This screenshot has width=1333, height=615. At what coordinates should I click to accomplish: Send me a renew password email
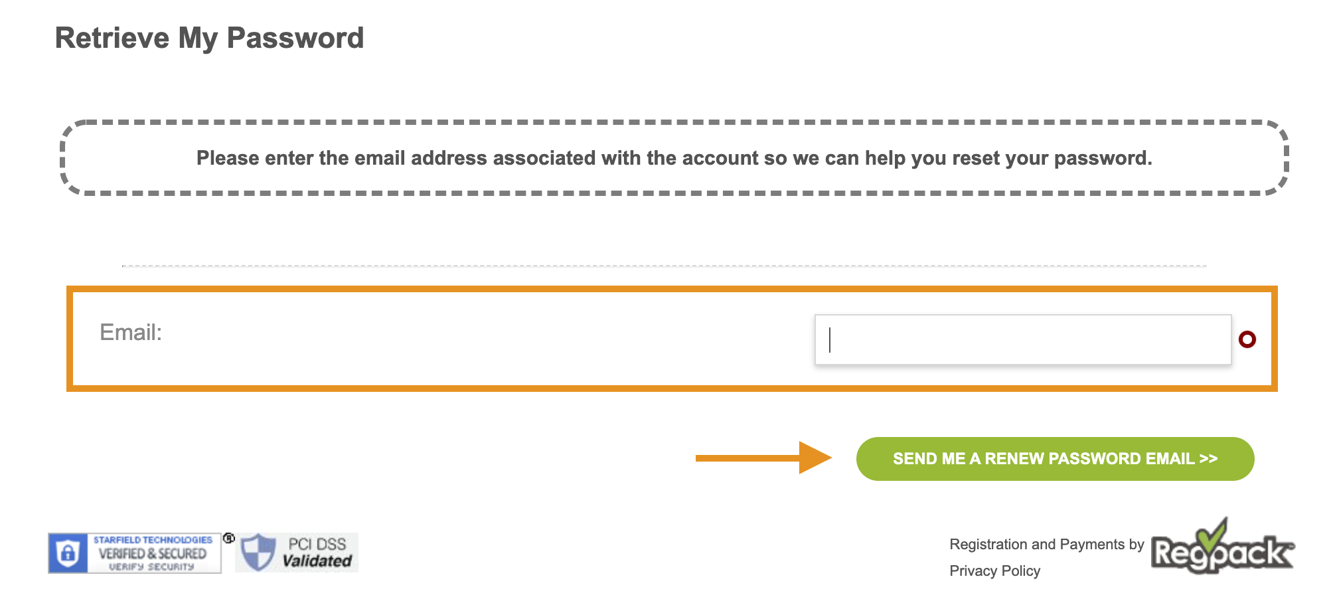coord(1055,459)
